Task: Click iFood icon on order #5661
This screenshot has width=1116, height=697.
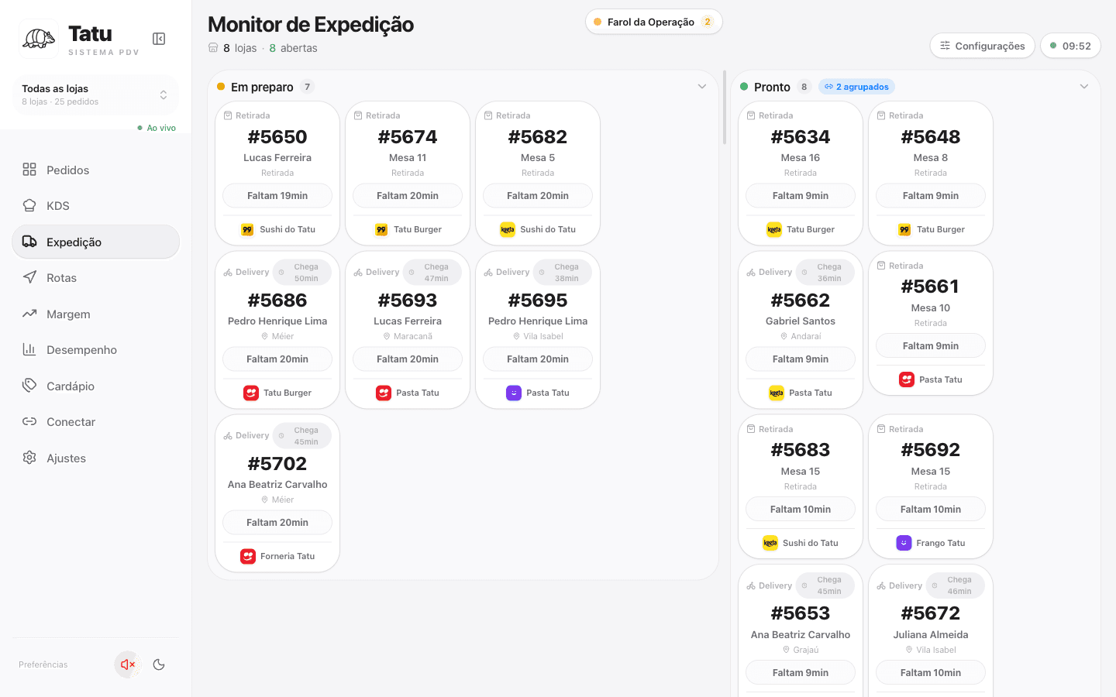Action: tap(907, 379)
